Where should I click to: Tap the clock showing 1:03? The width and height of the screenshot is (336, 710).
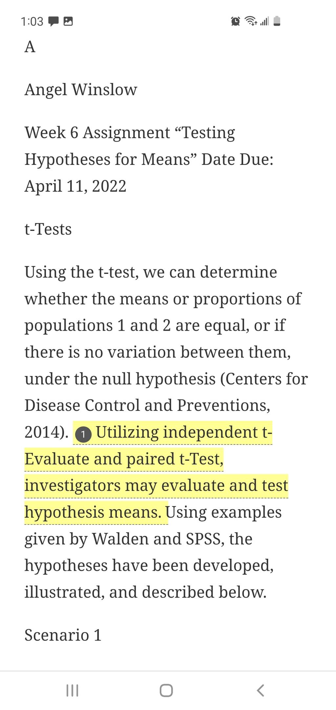32,22
